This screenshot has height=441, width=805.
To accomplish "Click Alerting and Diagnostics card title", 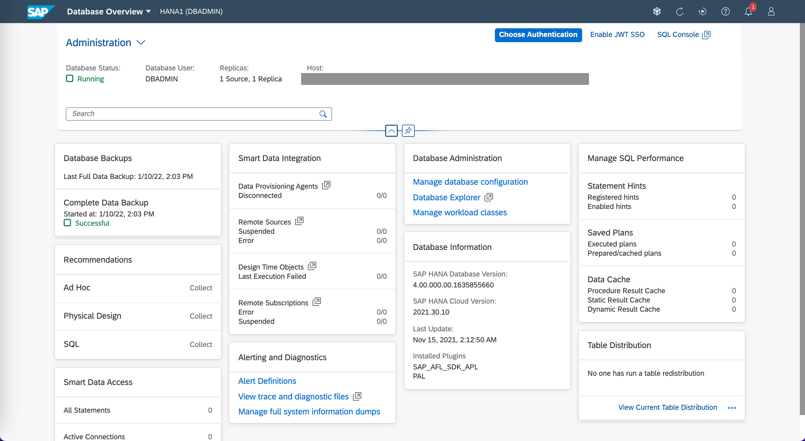I will (x=282, y=357).
